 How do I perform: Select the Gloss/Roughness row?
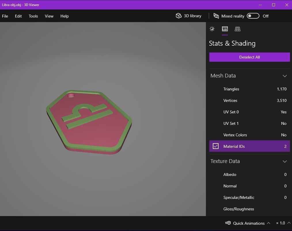(250, 209)
